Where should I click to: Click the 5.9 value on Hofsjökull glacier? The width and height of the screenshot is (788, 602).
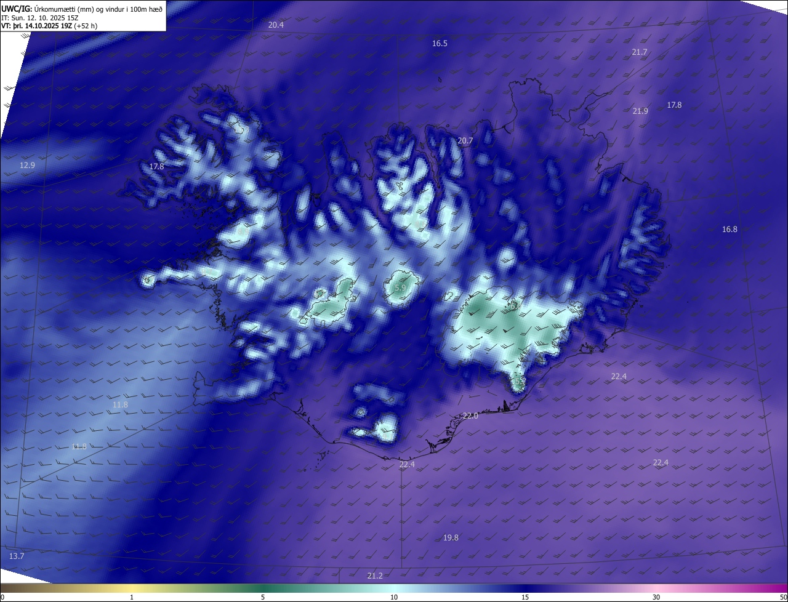click(400, 288)
